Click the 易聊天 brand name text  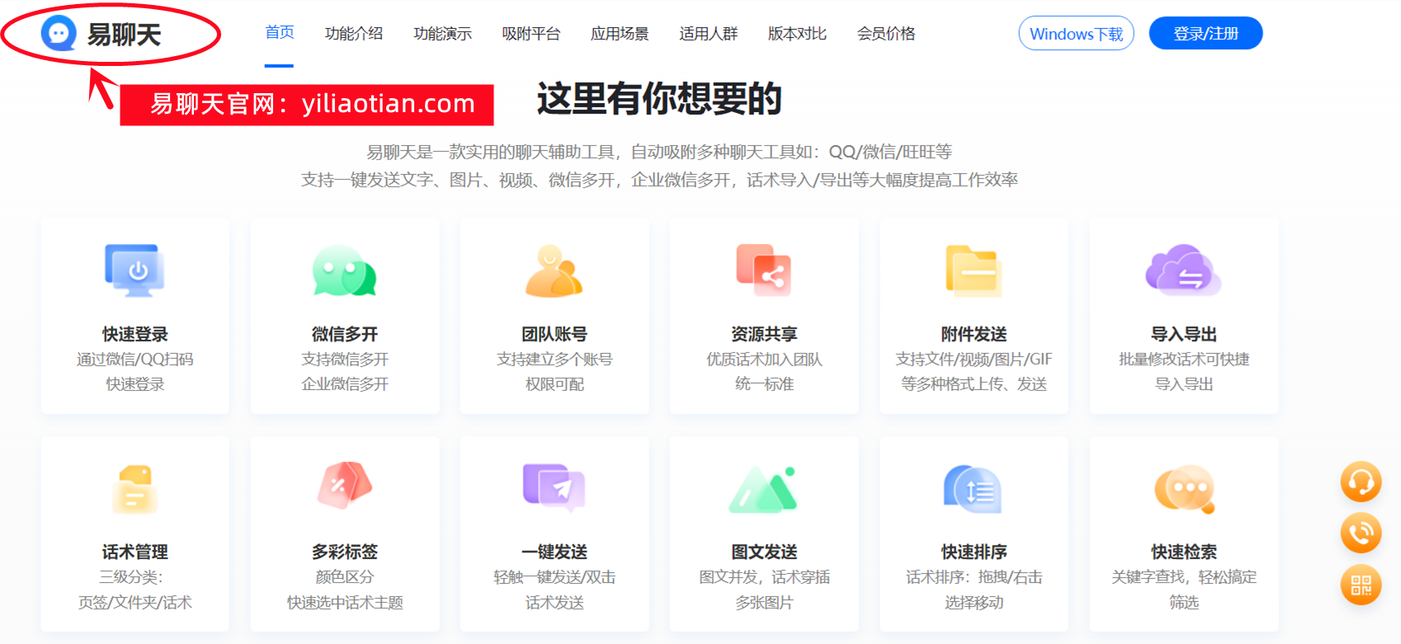(125, 35)
